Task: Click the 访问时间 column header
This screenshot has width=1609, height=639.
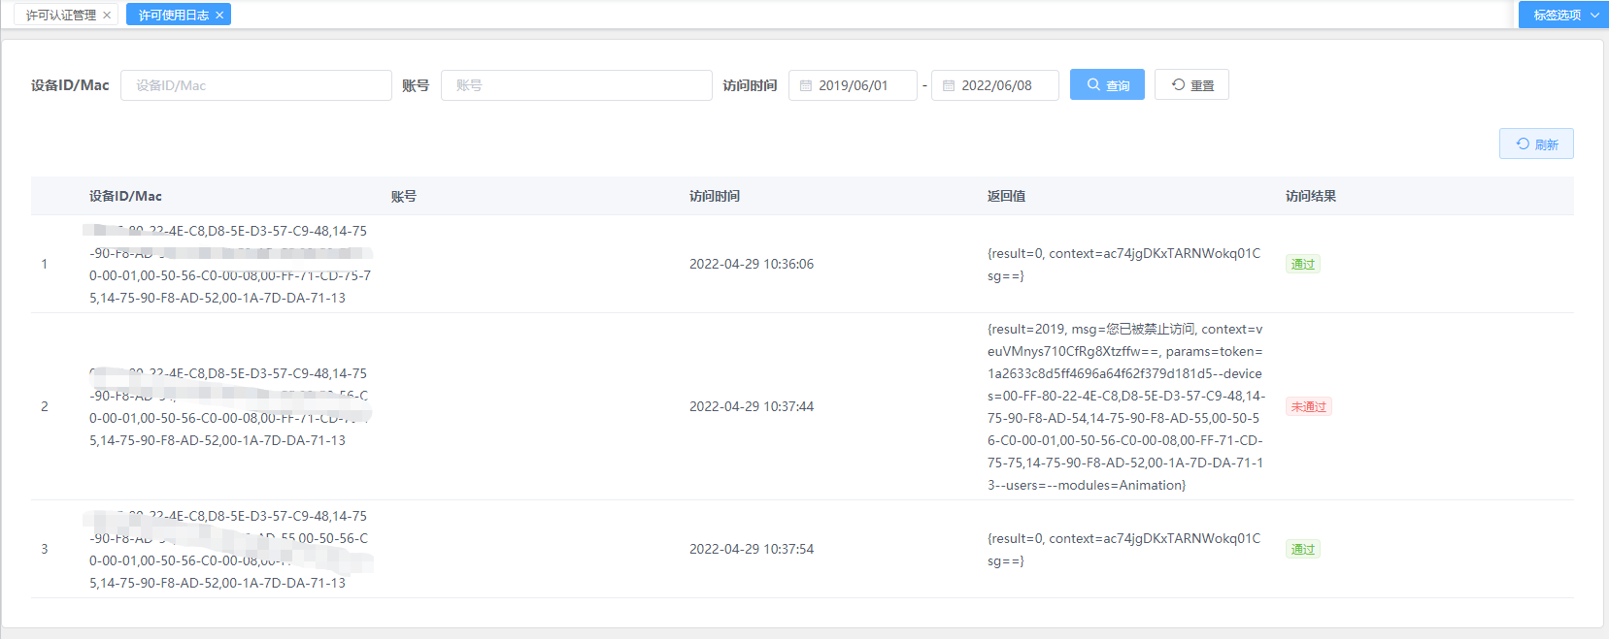Action: point(715,196)
